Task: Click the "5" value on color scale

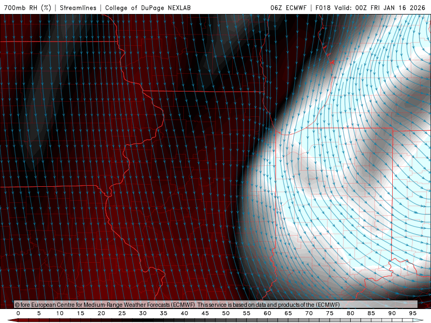Action: click(39, 313)
